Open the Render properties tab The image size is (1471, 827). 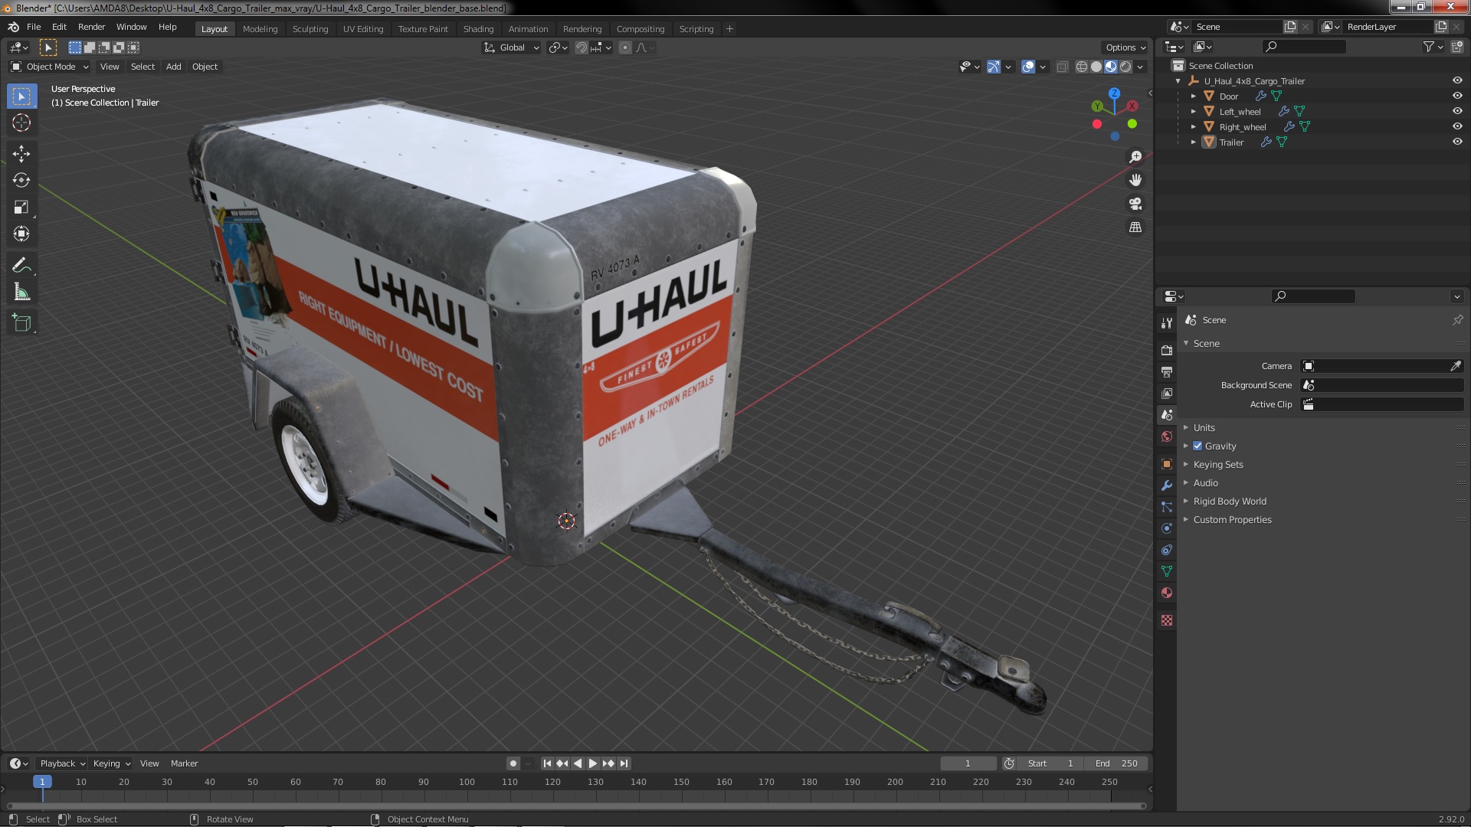(x=1167, y=350)
